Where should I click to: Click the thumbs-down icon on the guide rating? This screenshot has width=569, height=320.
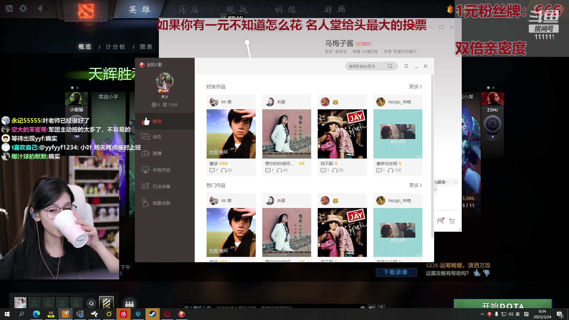[487, 273]
